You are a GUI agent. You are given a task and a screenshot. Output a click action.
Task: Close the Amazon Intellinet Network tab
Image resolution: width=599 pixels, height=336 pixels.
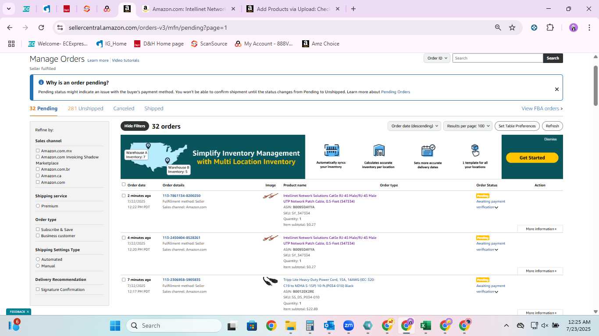233,9
